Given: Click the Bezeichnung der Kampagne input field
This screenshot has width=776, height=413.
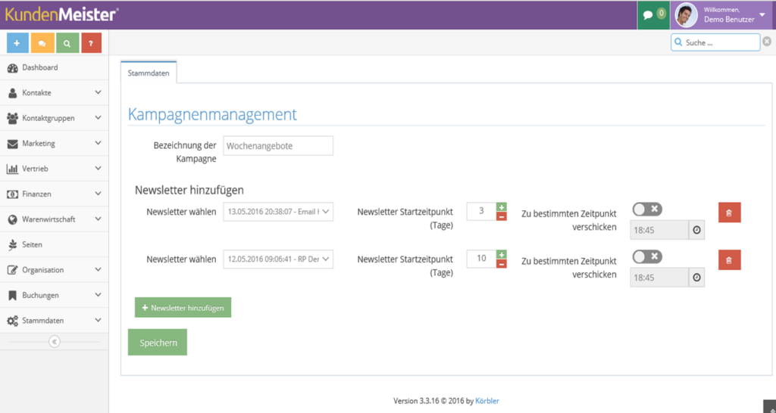Looking at the screenshot, I should (278, 146).
